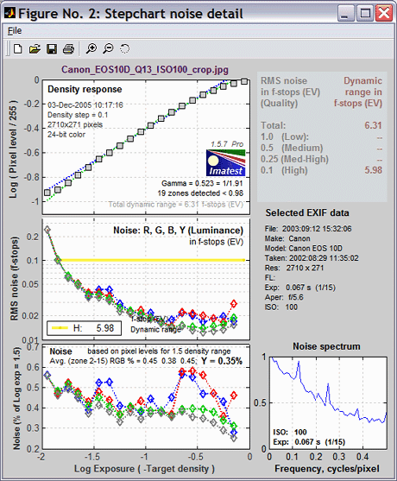The width and height of the screenshot is (397, 481).
Task: Click the 'Log ( Pixel level / 255 )' axis label
Action: point(13,149)
